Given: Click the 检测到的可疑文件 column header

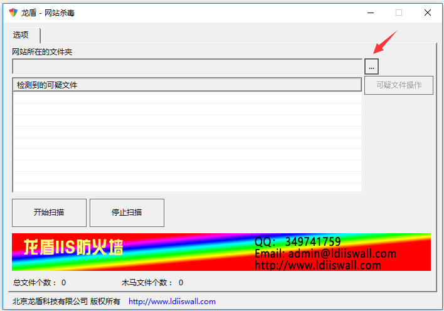Looking at the screenshot, I should [x=187, y=85].
